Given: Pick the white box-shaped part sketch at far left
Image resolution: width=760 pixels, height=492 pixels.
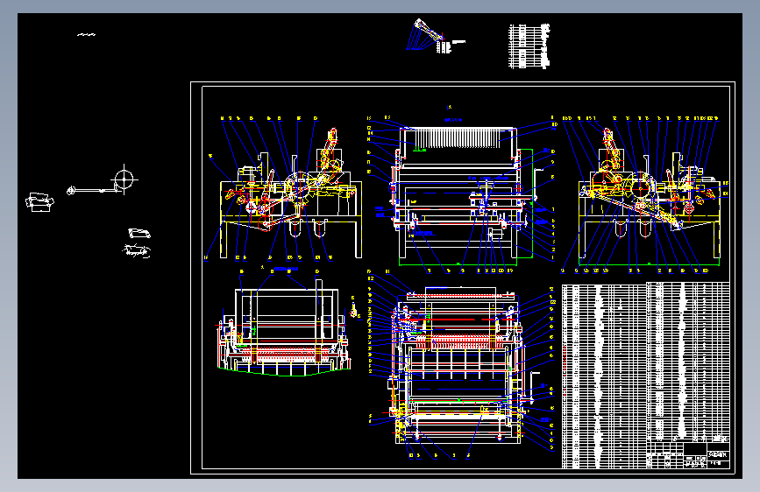Looking at the screenshot, I should click(x=39, y=202).
